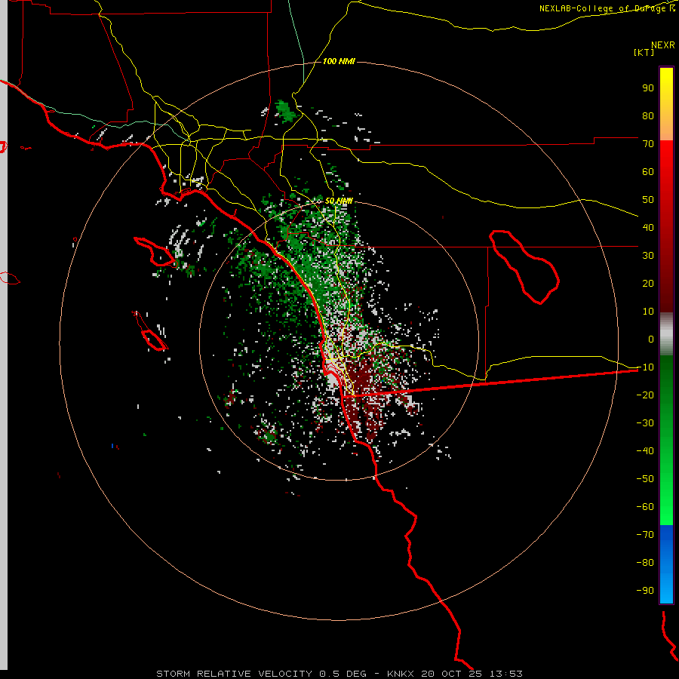Click the yellow top segment of the color bar

pyautogui.click(x=666, y=104)
